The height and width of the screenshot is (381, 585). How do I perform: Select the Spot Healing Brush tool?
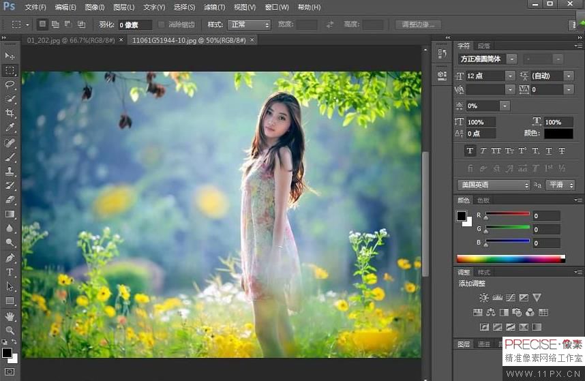tap(10, 142)
